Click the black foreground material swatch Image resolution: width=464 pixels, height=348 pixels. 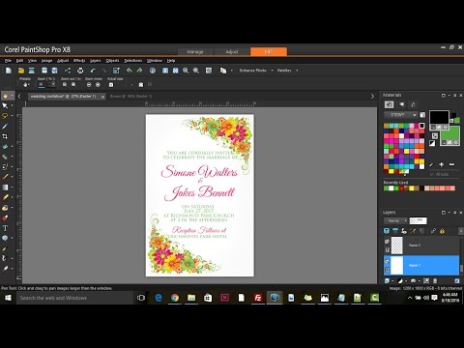point(439,117)
